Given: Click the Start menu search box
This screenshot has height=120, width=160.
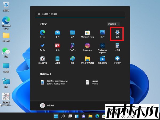Looking at the screenshot, I should (x=80, y=14).
